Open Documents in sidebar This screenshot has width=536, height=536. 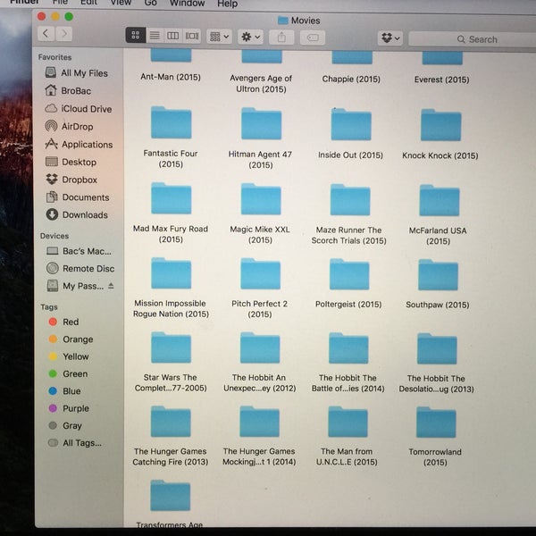click(78, 197)
